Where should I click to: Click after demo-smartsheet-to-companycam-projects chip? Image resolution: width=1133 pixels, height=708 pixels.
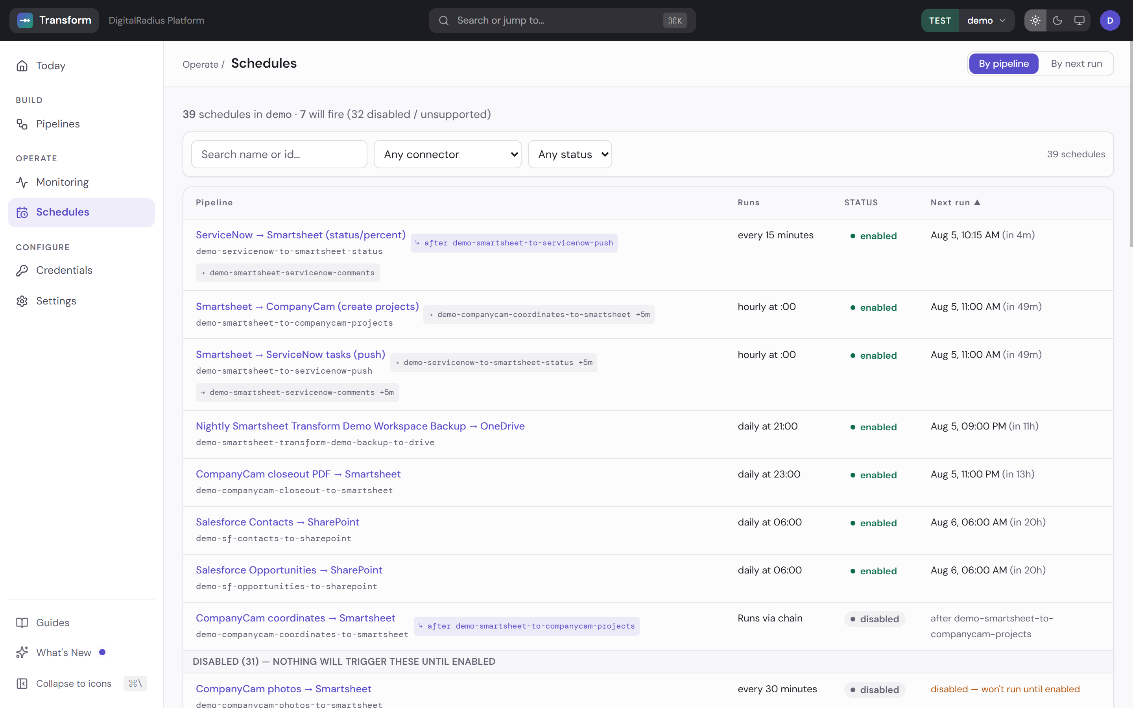(527, 626)
